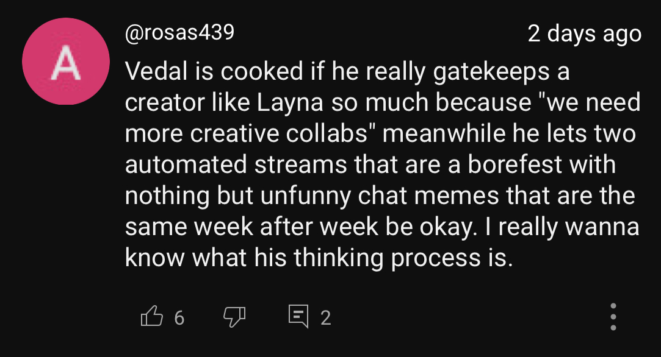Like the comment with thumbs-up icon
Viewport: 661px width, 357px height.
tap(152, 317)
